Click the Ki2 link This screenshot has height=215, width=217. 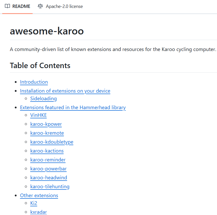coord(34,203)
